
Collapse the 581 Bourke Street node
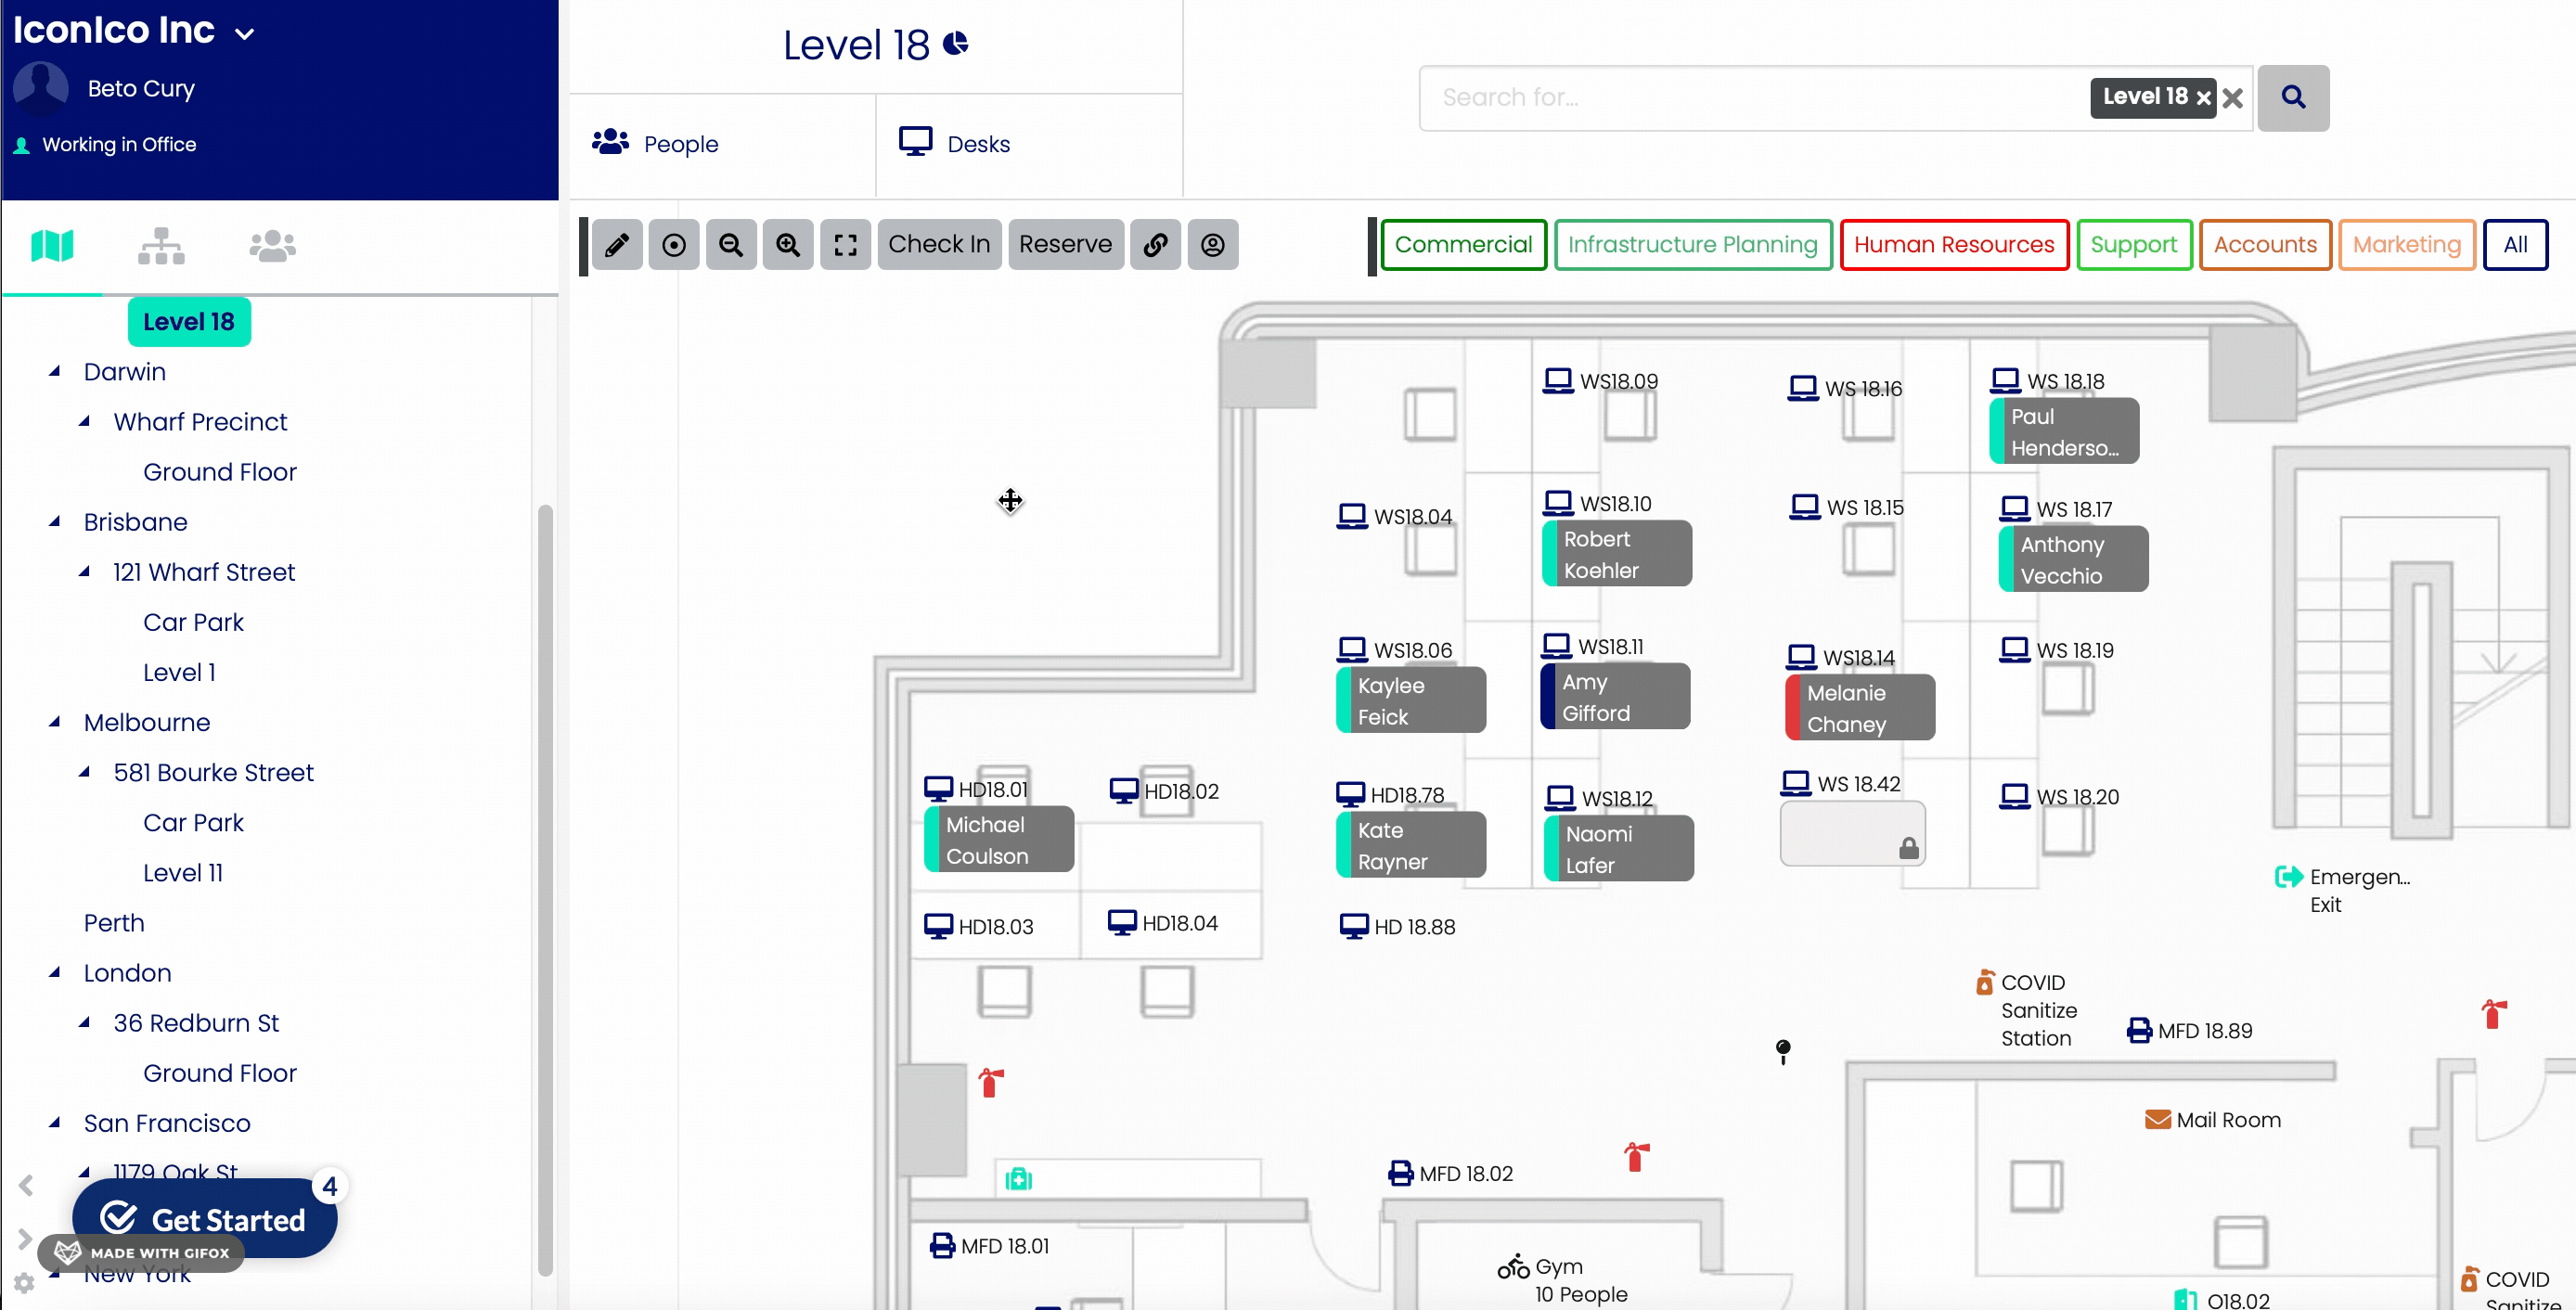click(x=85, y=773)
